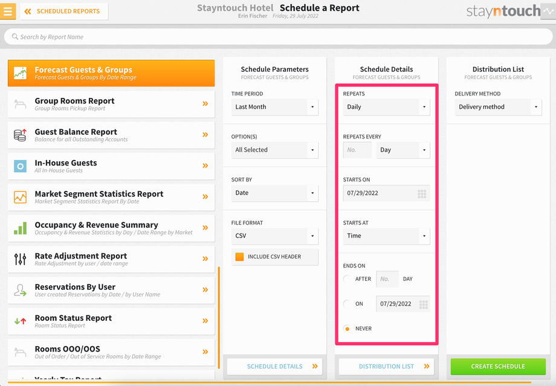Select the Forecast Guests & Groups report
The height and width of the screenshot is (386, 556).
click(111, 73)
